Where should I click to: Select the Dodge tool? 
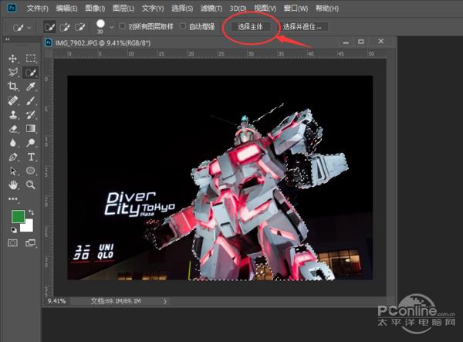coord(30,143)
